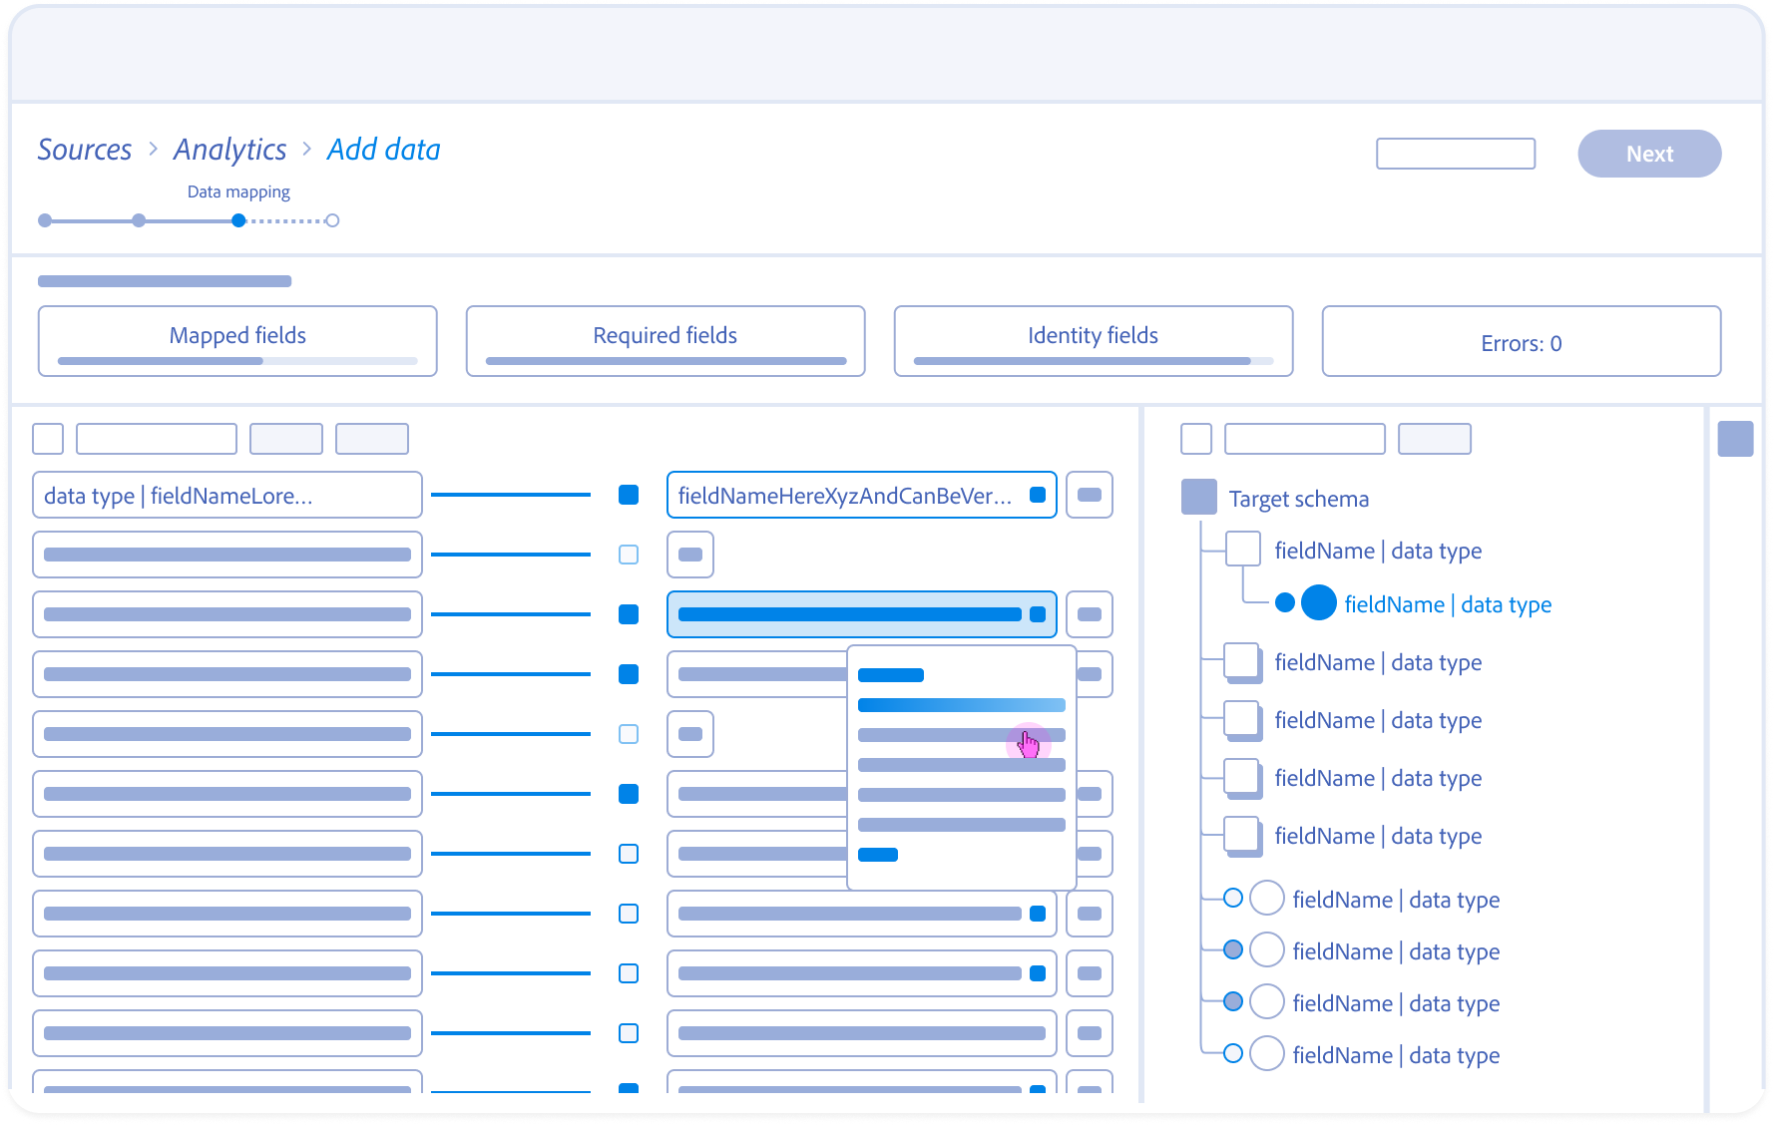Click the Data mapping step marker

[238, 220]
